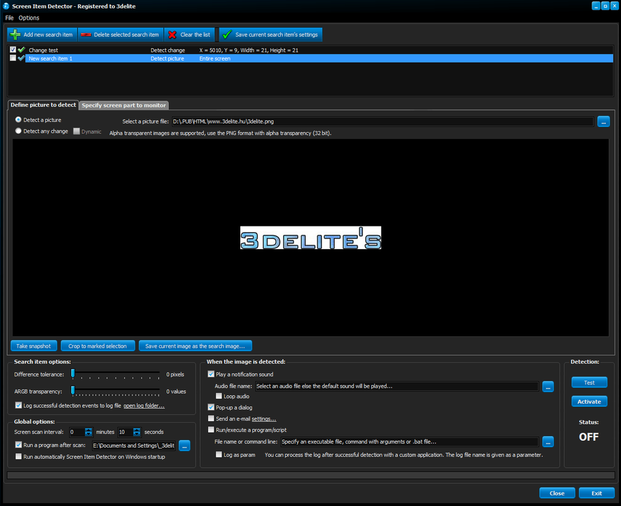Click the browse button for audio file name
The width and height of the screenshot is (621, 506).
click(548, 386)
